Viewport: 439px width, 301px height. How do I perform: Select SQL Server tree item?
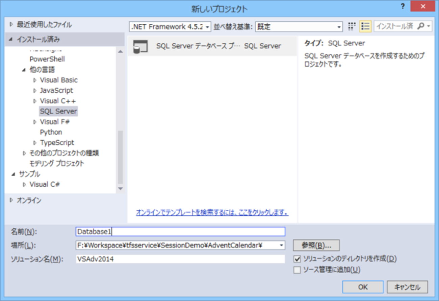point(58,111)
